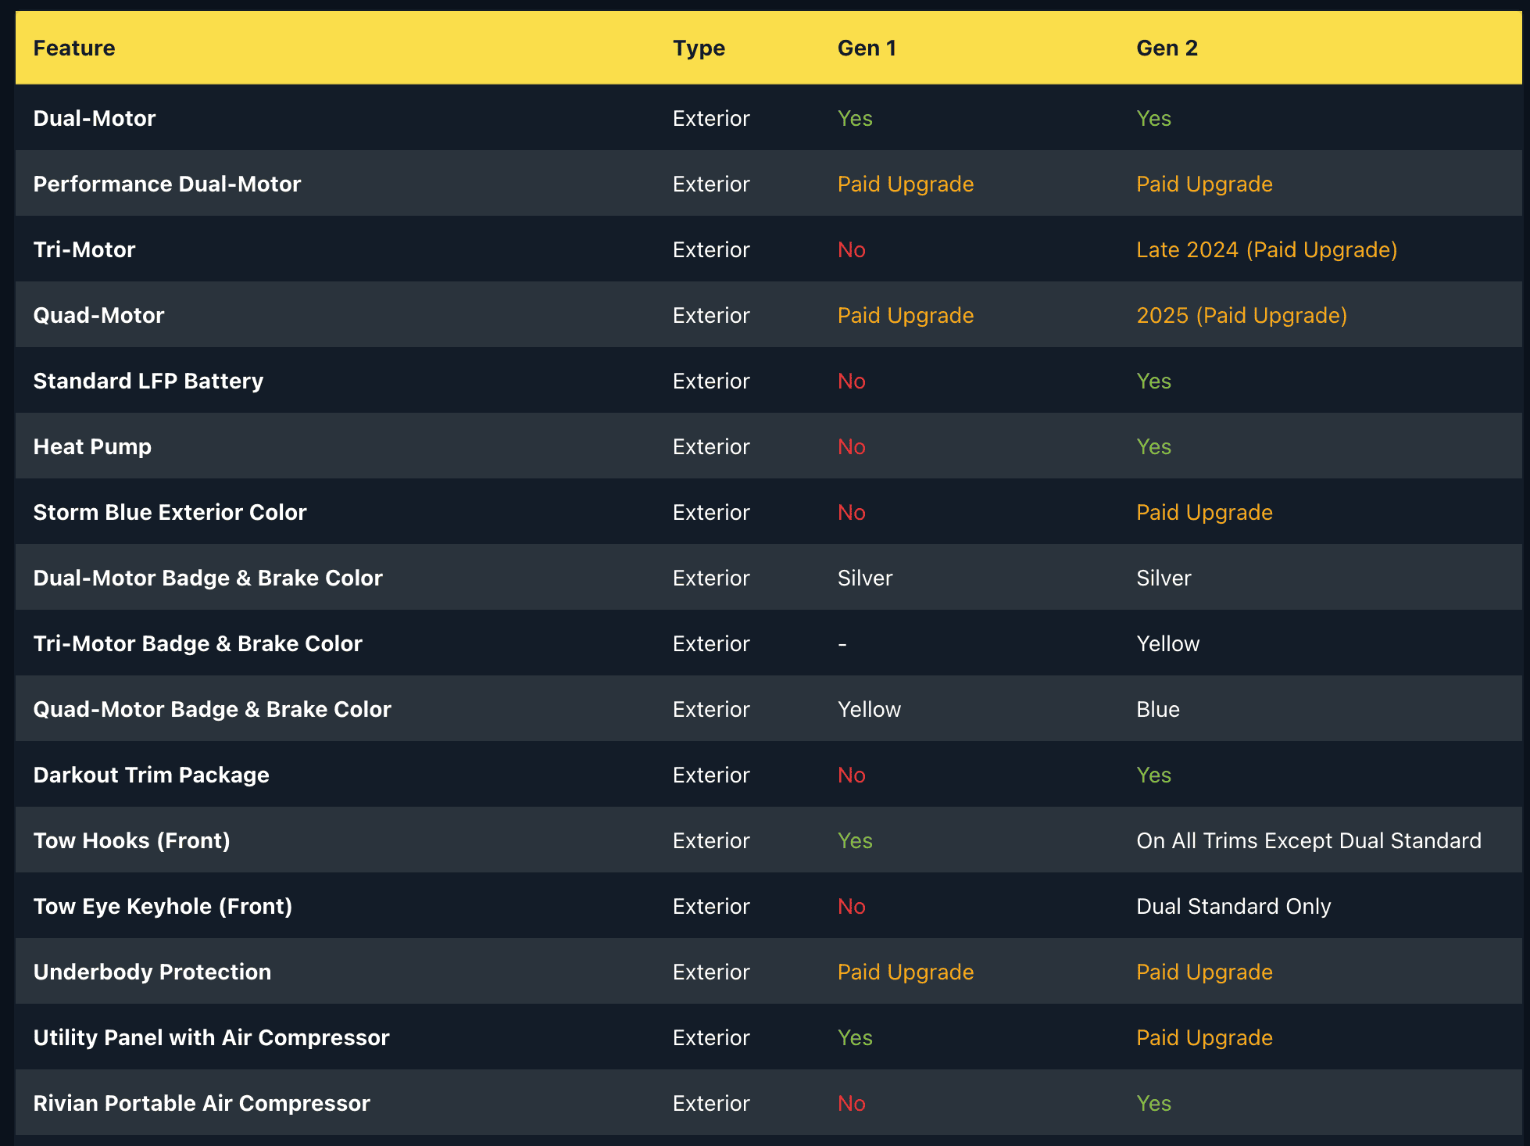Image resolution: width=1530 pixels, height=1146 pixels.
Task: Click Gen 1 'Silver' for Dual-Motor Badge
Action: tap(865, 578)
